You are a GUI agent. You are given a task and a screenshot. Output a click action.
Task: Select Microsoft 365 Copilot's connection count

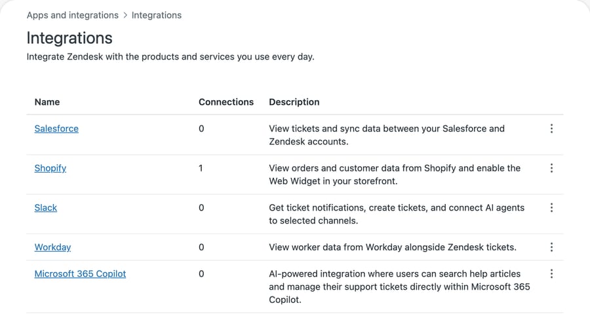click(201, 273)
